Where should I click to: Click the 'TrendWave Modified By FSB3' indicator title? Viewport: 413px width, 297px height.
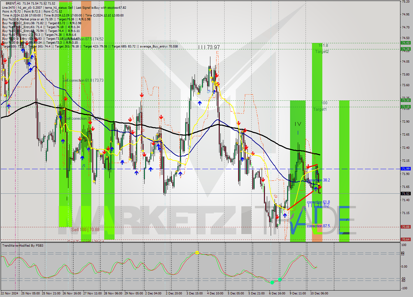(23, 246)
